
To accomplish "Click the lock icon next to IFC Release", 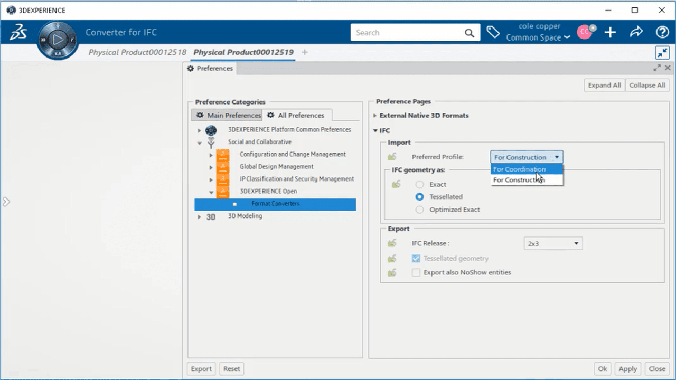I will click(x=392, y=243).
